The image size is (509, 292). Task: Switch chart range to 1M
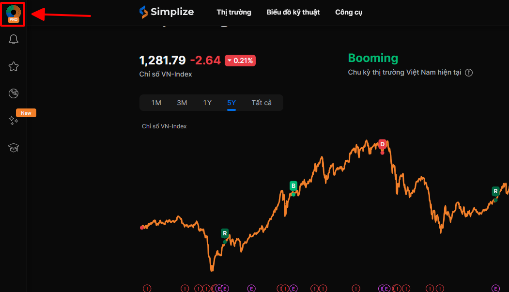pos(156,103)
